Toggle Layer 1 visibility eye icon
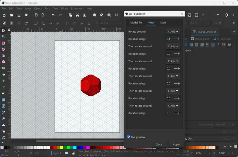The image size is (238, 157). [x=67, y=153]
